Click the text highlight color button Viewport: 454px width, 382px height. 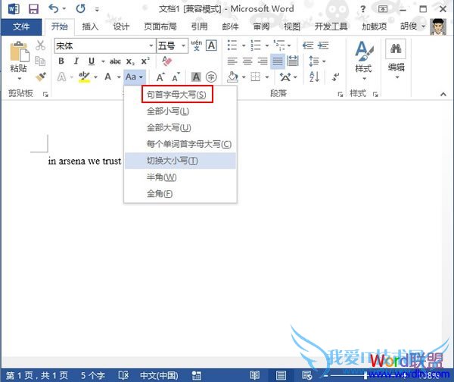pos(84,77)
